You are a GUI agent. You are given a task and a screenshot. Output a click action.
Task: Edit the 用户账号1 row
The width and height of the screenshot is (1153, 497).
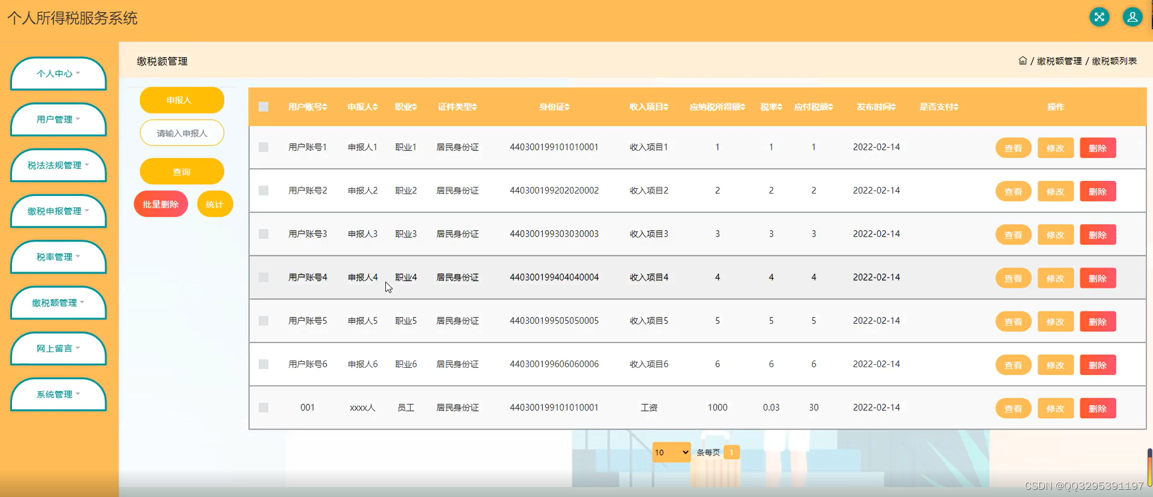click(1056, 148)
